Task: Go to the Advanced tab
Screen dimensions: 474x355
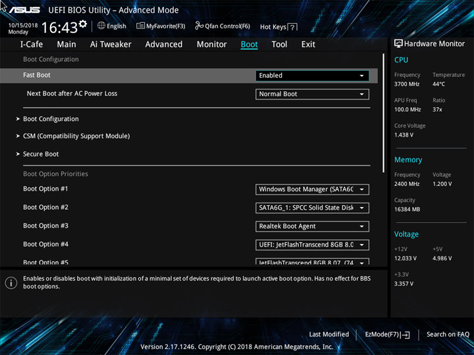Action: click(x=164, y=45)
